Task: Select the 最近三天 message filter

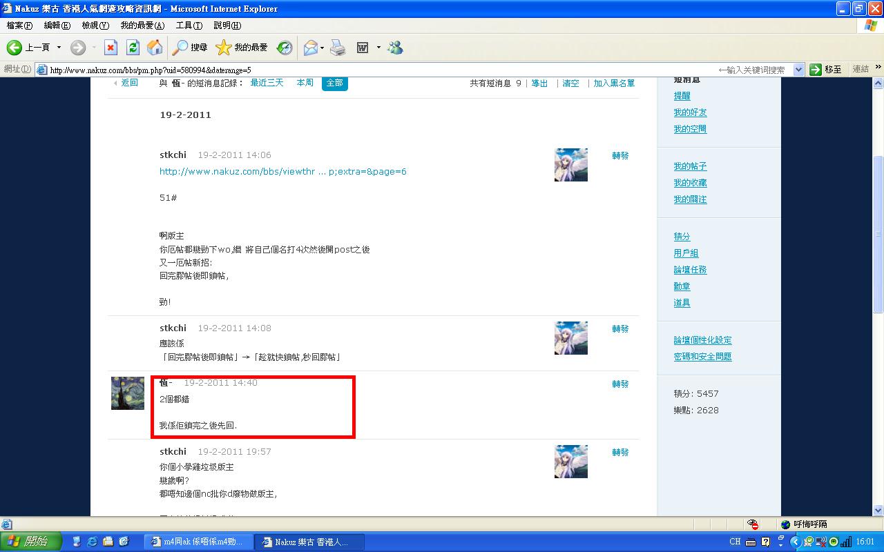Action: click(267, 83)
